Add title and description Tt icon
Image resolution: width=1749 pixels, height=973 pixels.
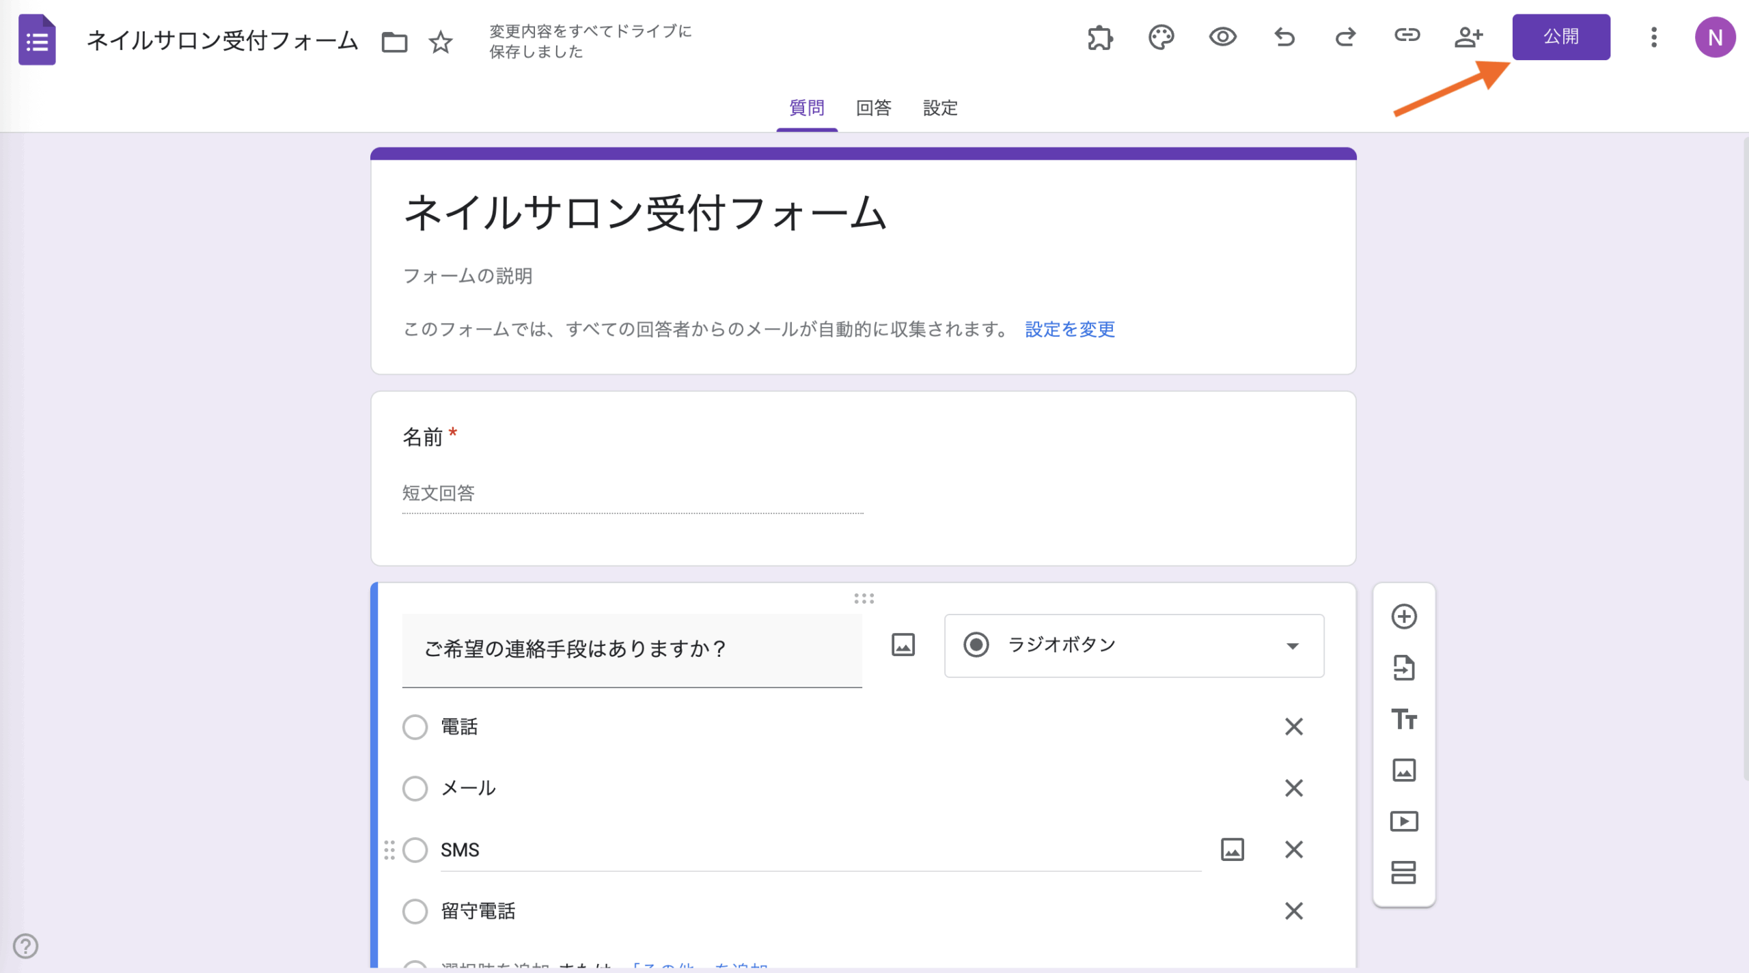coord(1404,719)
